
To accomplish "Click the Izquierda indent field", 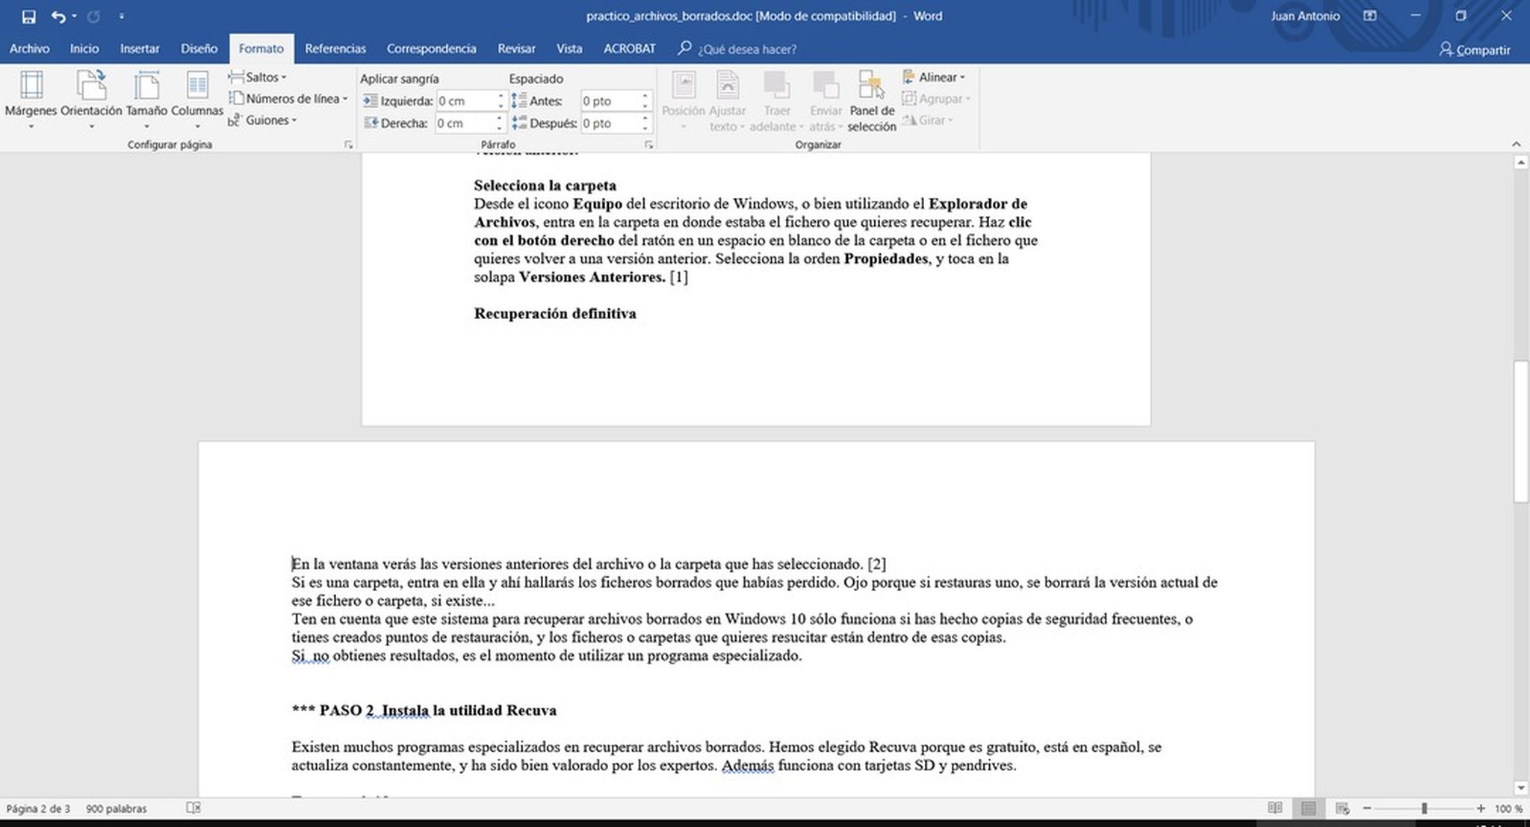I will pyautogui.click(x=465, y=101).
